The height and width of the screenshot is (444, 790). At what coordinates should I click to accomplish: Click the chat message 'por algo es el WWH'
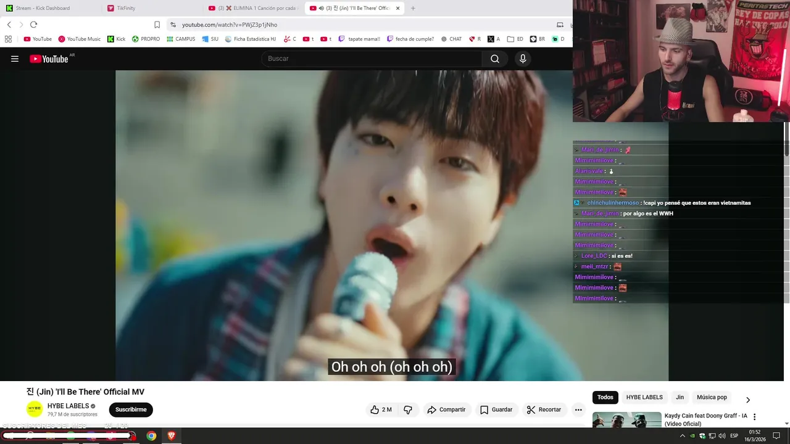click(648, 213)
